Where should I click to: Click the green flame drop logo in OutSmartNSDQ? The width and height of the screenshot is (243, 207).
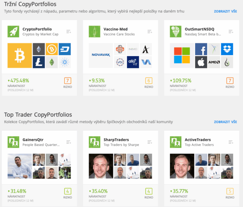227,62
